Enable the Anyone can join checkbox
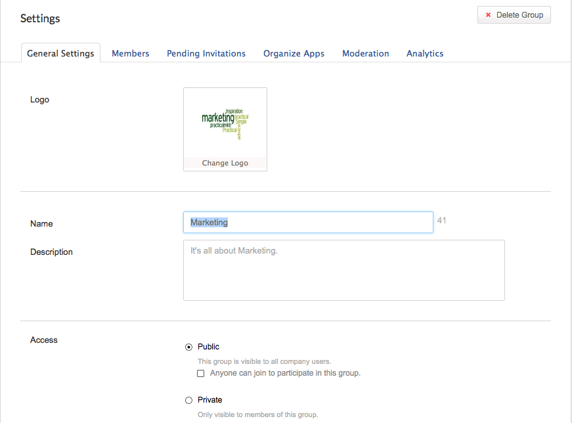 pos(201,373)
